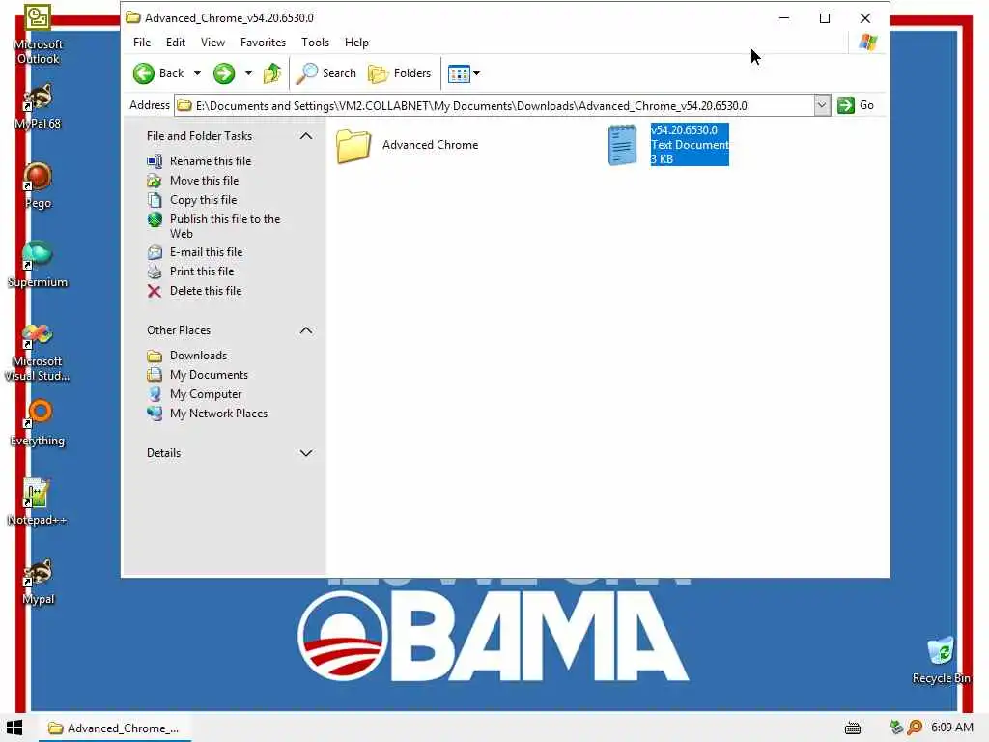Click the search magnifier tray icon
989x742 pixels.
[x=915, y=728]
